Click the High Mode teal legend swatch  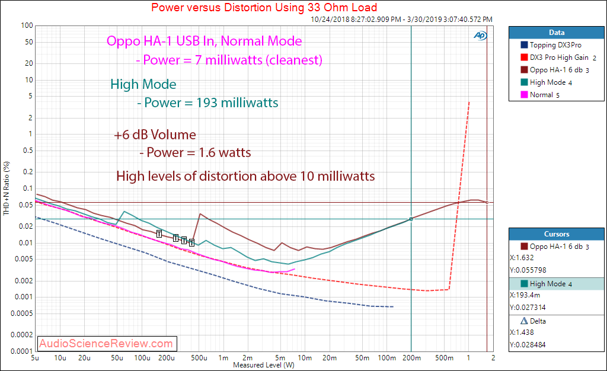[x=524, y=82]
